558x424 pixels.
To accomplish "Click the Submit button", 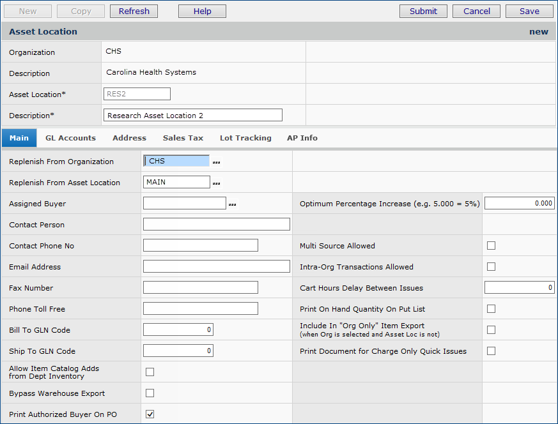I will [423, 11].
